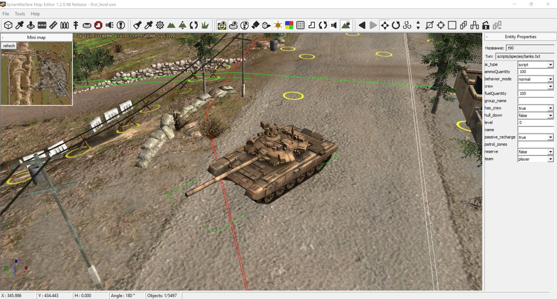Expand the behavior_mode dropdown
The image size is (557, 299).
(x=550, y=79)
